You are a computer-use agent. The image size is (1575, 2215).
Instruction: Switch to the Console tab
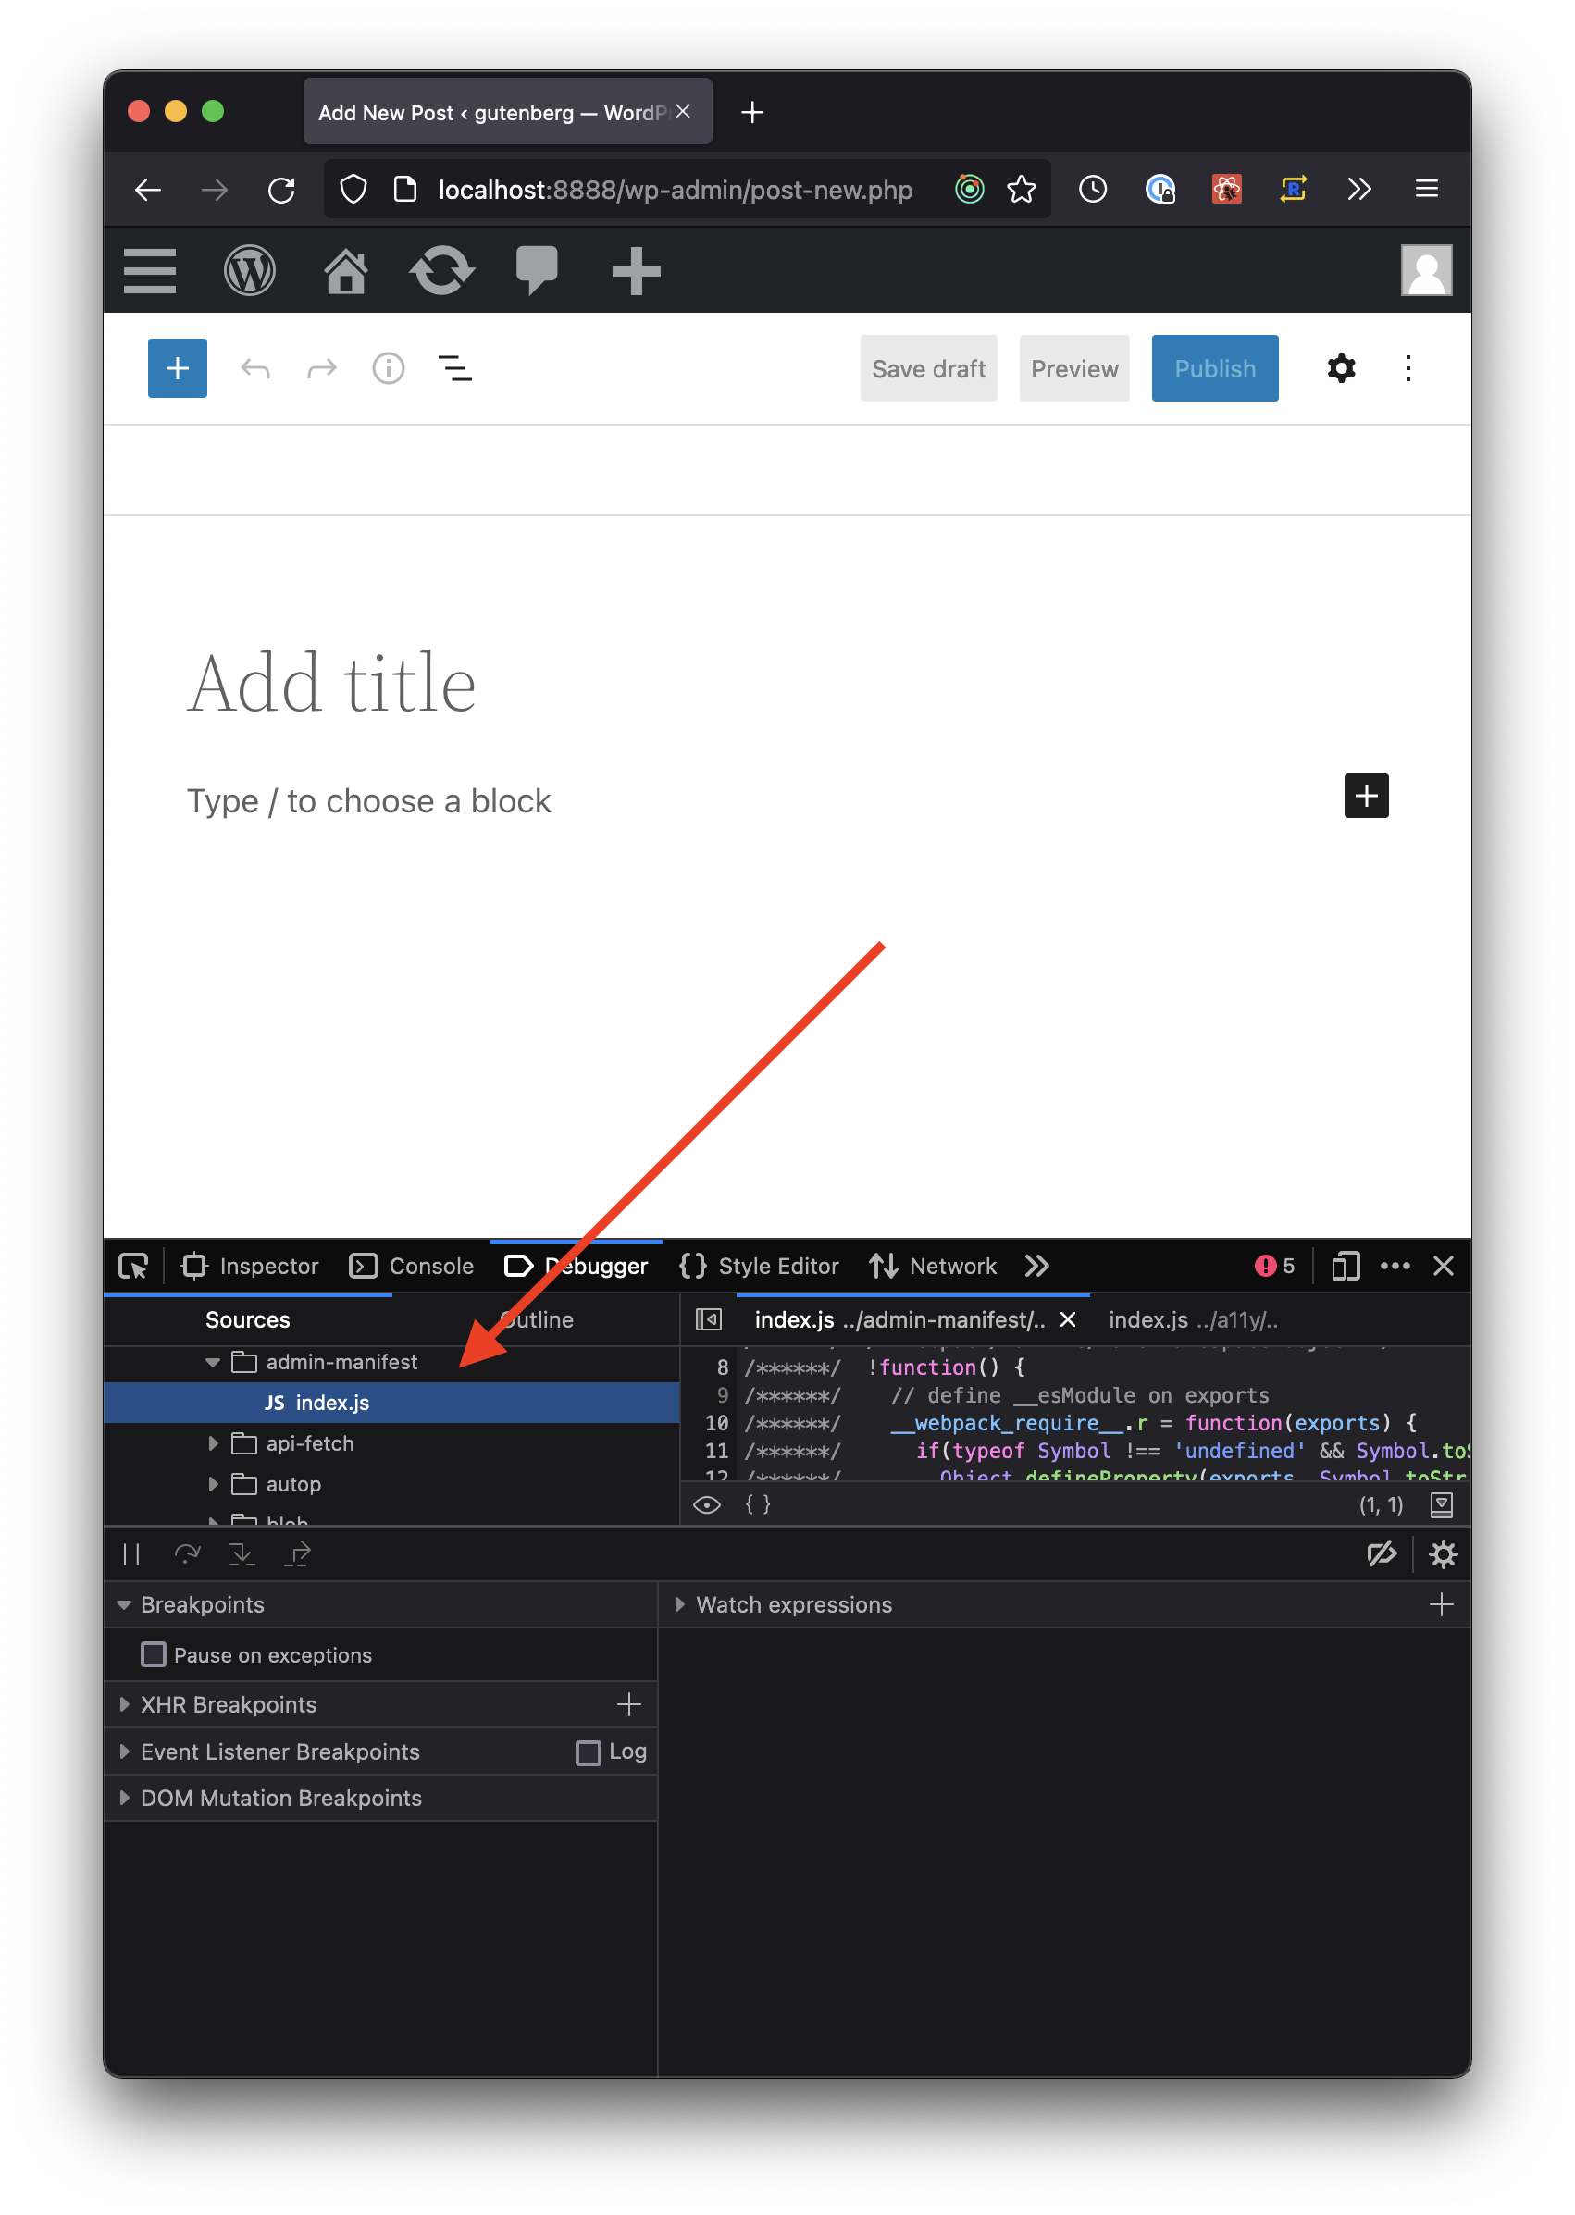click(x=412, y=1266)
